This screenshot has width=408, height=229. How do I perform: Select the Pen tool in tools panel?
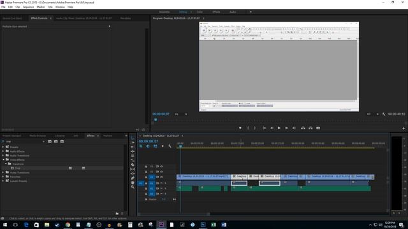[133, 178]
